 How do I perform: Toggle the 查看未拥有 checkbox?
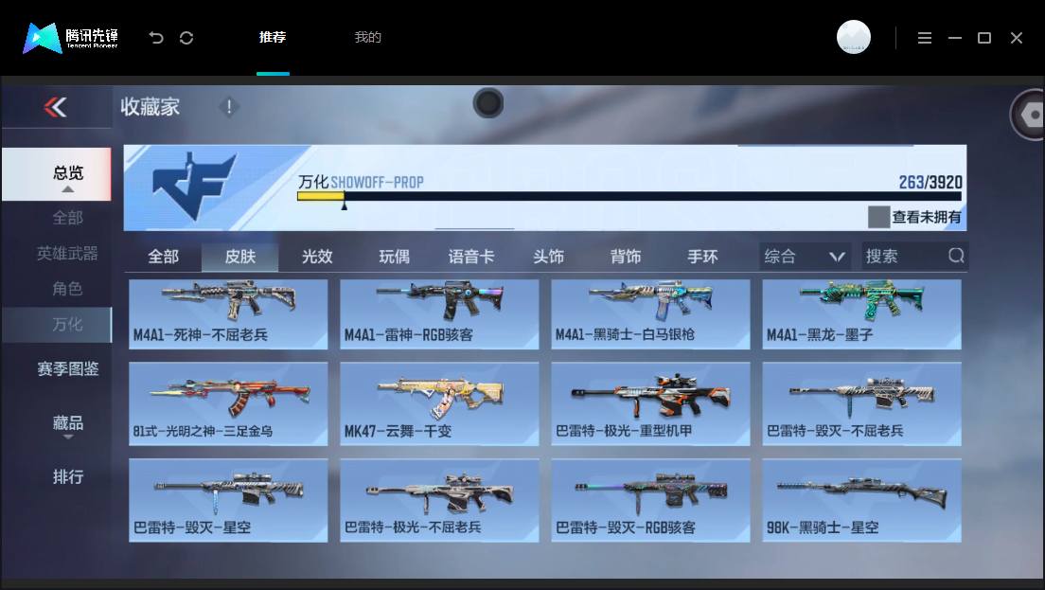(878, 217)
